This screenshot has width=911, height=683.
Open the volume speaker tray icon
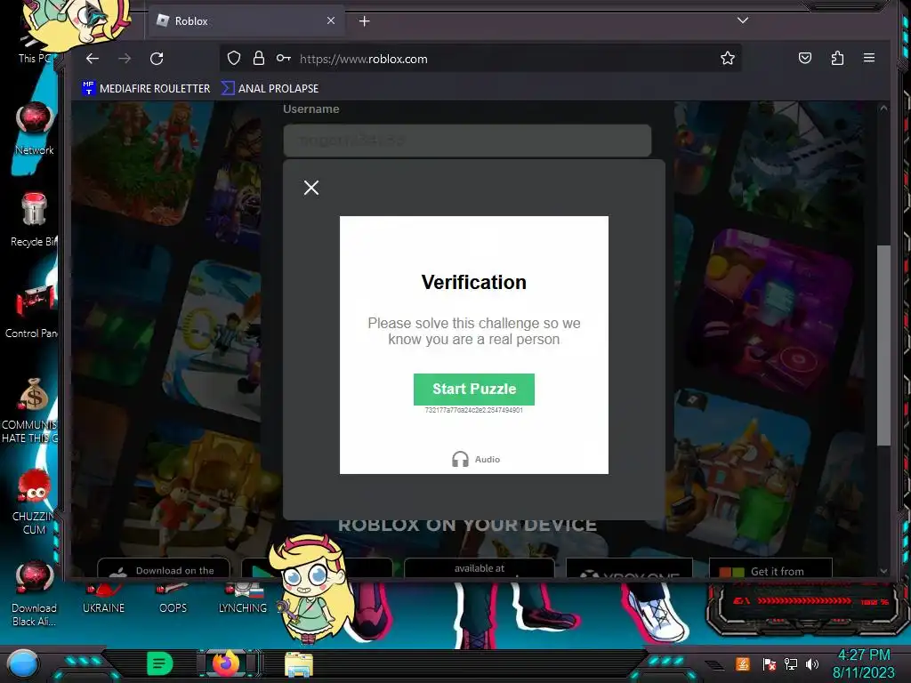point(811,663)
